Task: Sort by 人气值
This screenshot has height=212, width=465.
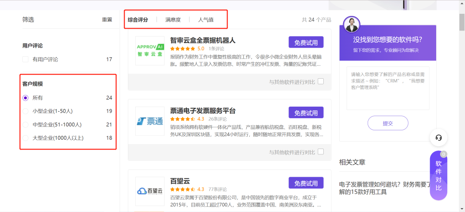Action: click(206, 20)
